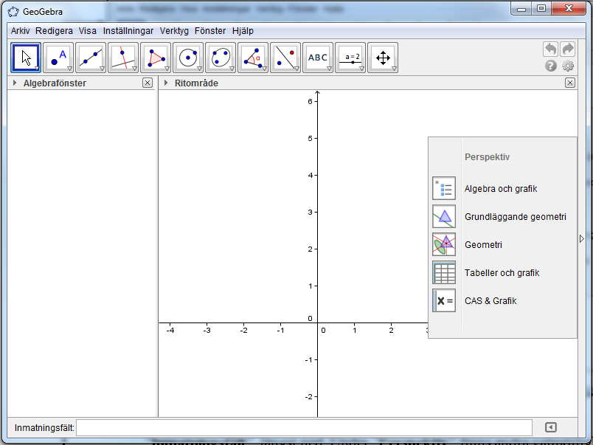The height and width of the screenshot is (445, 593).
Task: Select the Slider (a=2) tool
Action: pos(350,58)
